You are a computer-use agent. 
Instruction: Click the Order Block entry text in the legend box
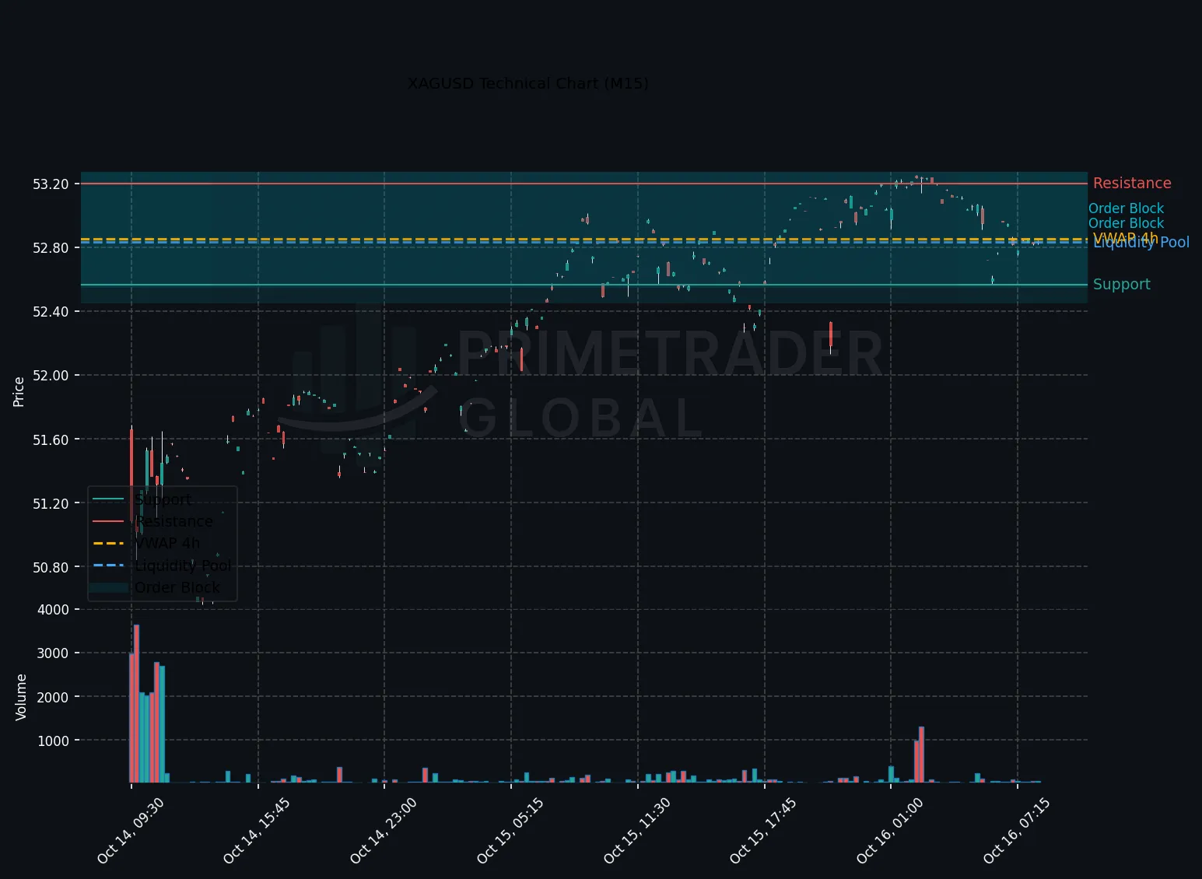click(x=177, y=587)
